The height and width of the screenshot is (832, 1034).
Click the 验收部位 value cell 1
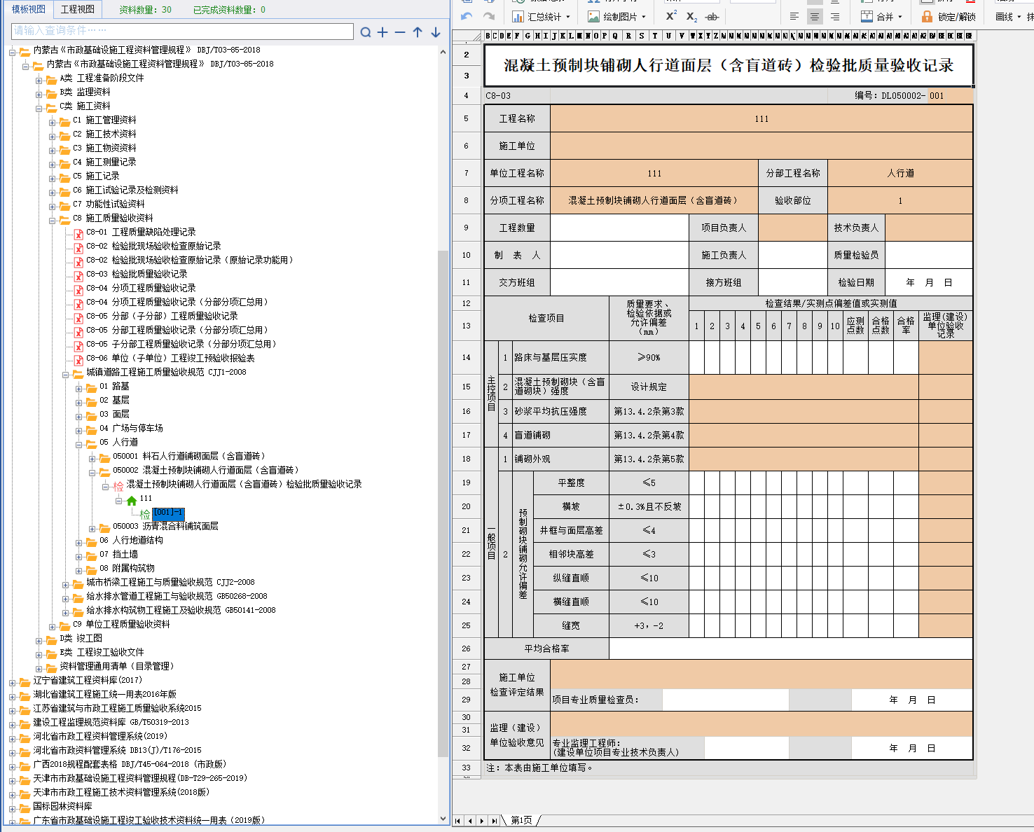(x=900, y=200)
